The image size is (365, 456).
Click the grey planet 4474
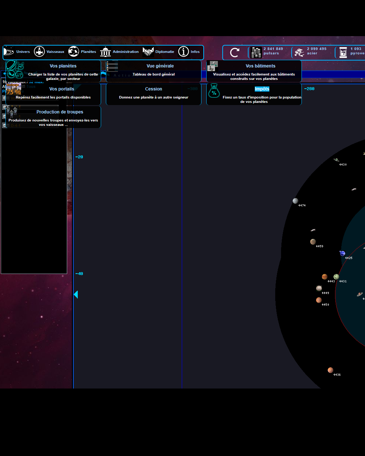click(295, 201)
